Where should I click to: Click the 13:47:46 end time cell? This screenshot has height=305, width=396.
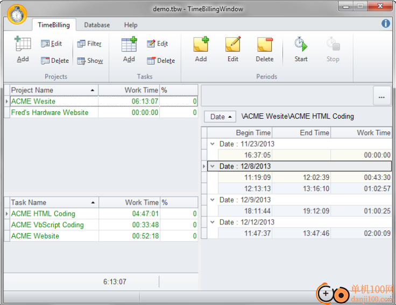click(x=301, y=233)
